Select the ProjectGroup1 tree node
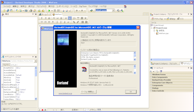 pyautogui.click(x=159, y=25)
